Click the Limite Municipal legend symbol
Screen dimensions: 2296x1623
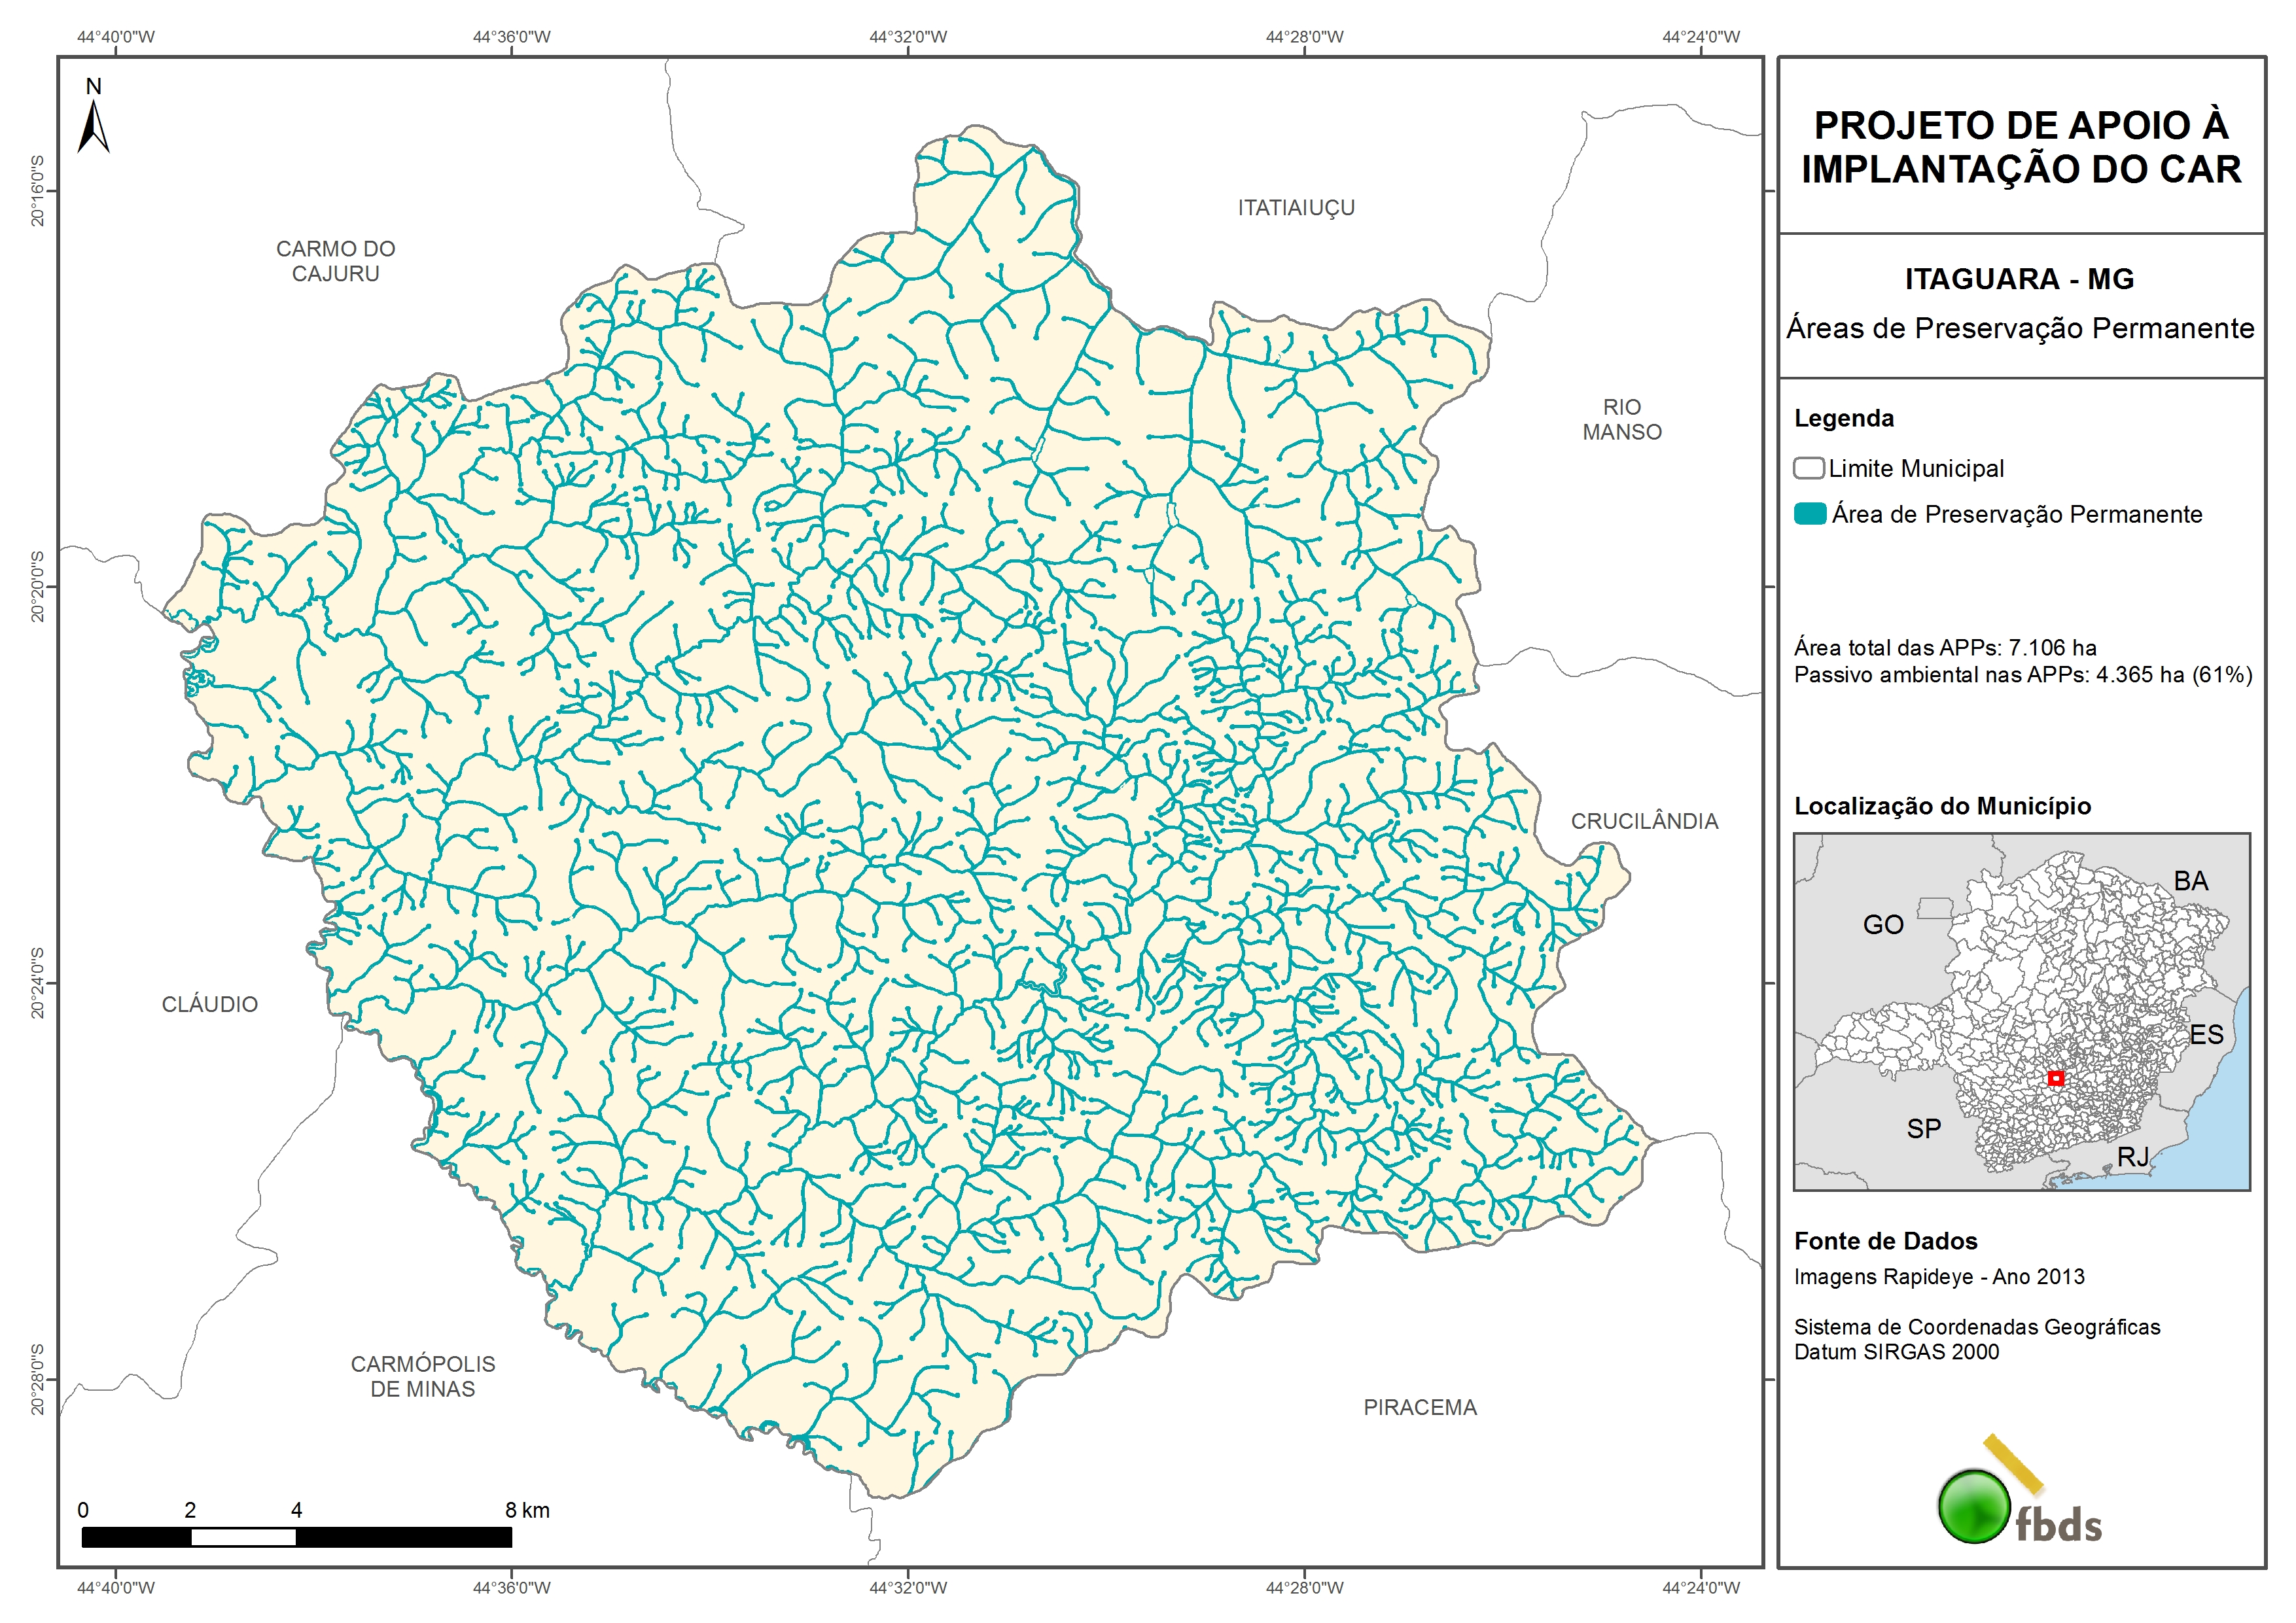[x=1808, y=468]
